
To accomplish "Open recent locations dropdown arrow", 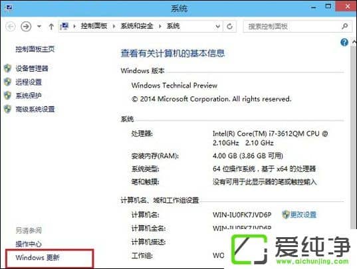I will pos(39,27).
